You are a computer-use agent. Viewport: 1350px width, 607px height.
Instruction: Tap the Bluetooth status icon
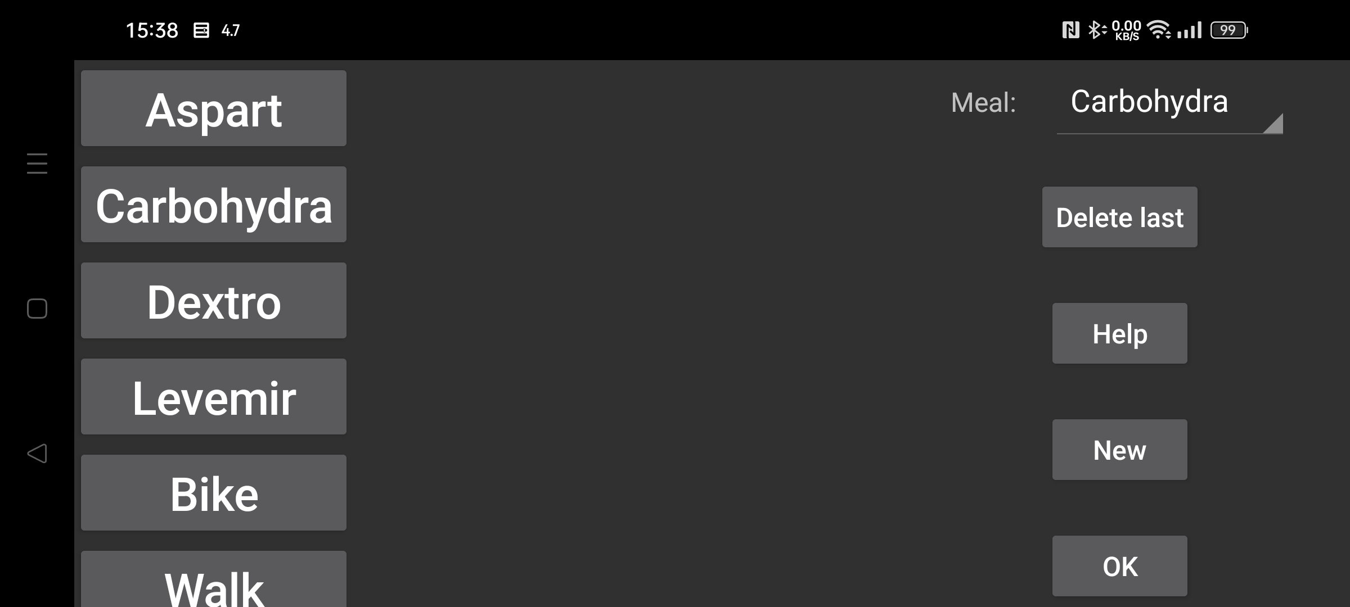tap(1096, 30)
